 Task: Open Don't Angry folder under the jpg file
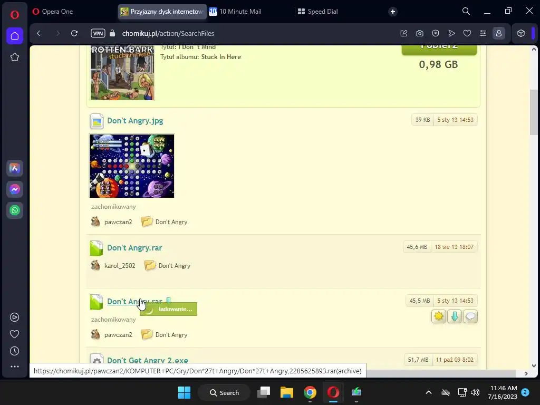(x=171, y=222)
